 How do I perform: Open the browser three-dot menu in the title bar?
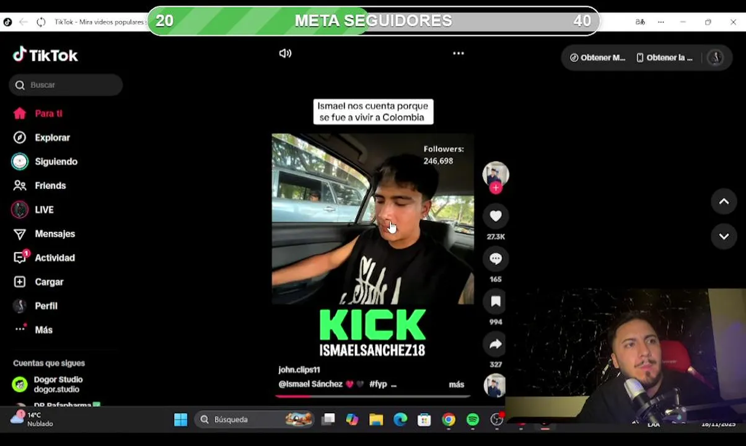click(661, 22)
